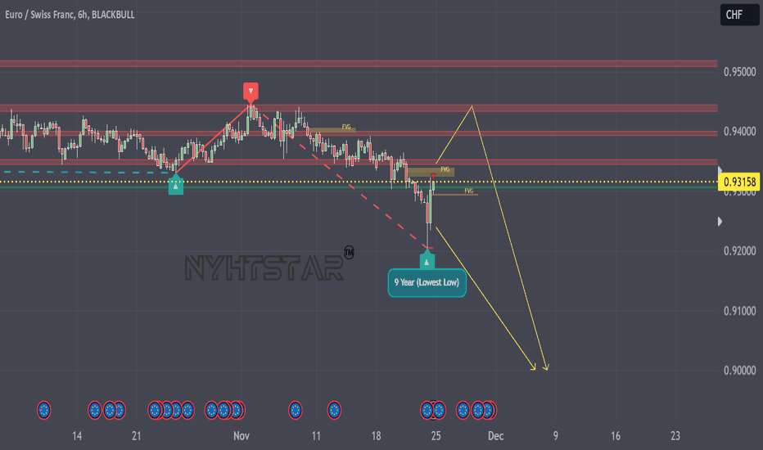The width and height of the screenshot is (763, 450).
Task: Open the Euro event icon just after date 11
Action: click(x=334, y=410)
